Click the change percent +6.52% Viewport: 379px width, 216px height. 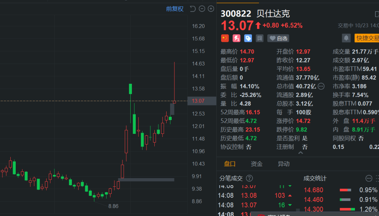click(292, 25)
